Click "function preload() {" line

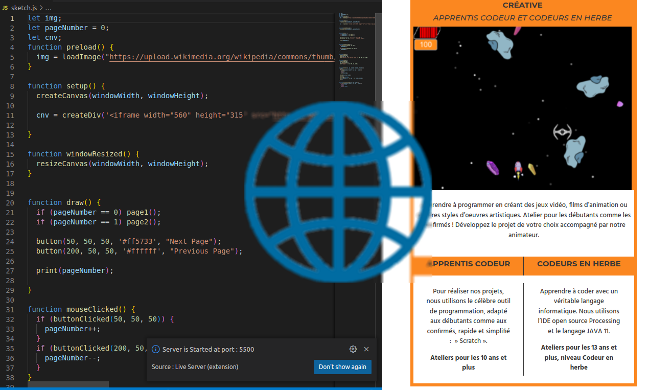[71, 47]
